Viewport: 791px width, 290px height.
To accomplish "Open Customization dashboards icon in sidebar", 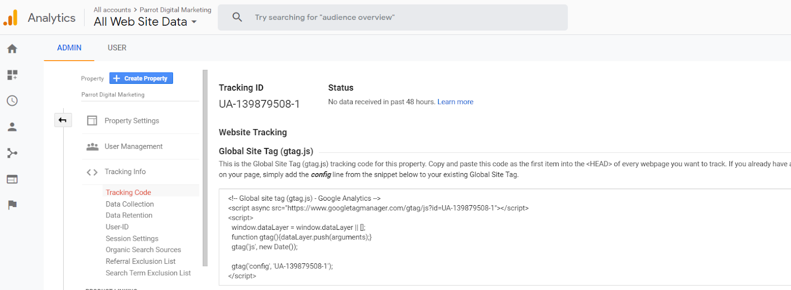I will [12, 74].
